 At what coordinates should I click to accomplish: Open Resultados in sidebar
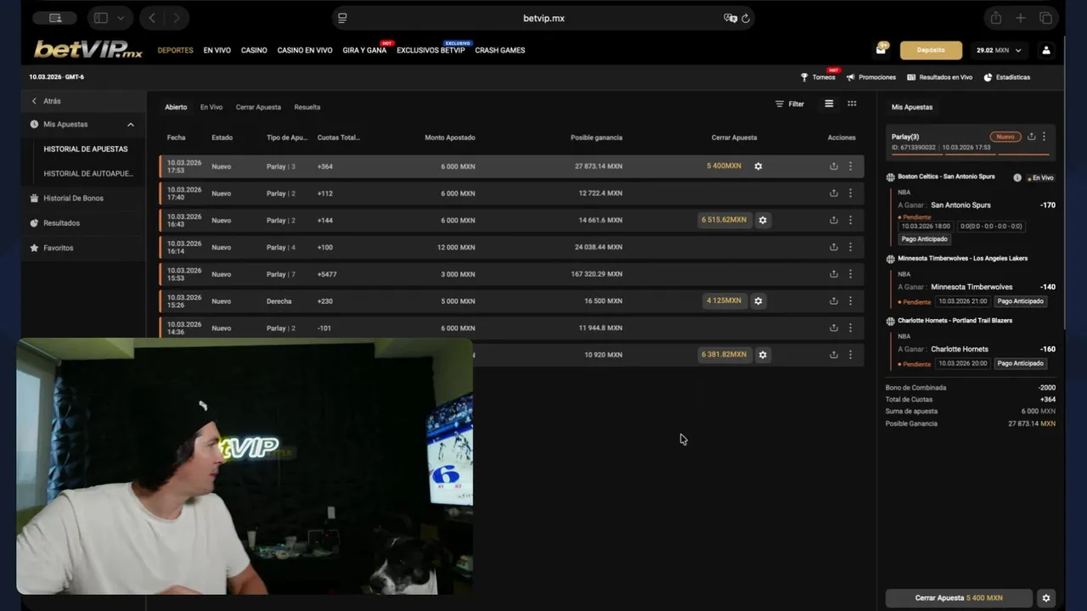click(61, 223)
